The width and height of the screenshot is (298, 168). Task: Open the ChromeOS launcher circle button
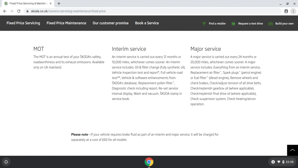pos(6,162)
